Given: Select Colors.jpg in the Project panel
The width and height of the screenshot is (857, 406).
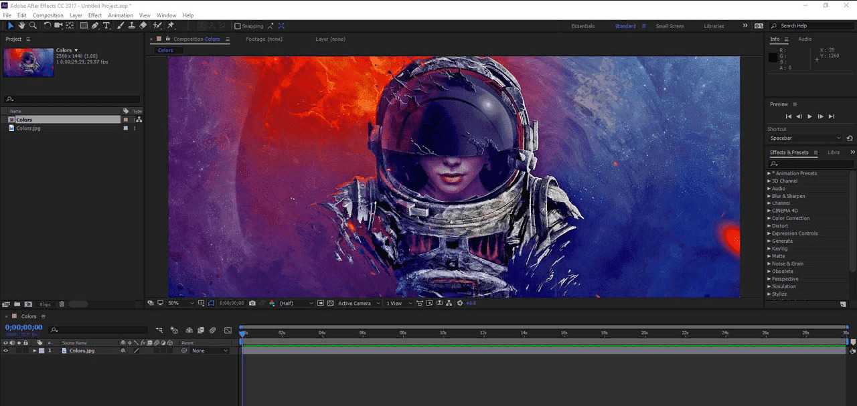Looking at the screenshot, I should coord(28,128).
